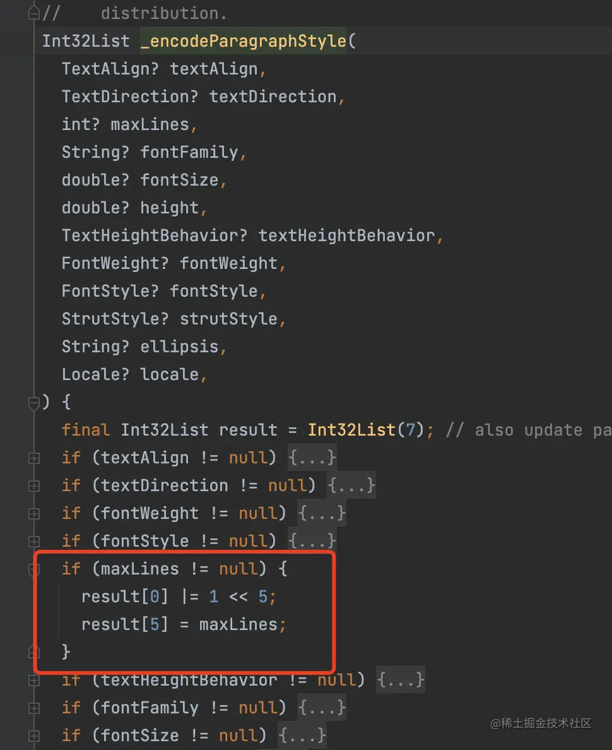Image resolution: width=612 pixels, height=750 pixels.
Task: Expand the folded fontStyle if block
Action: point(34,542)
